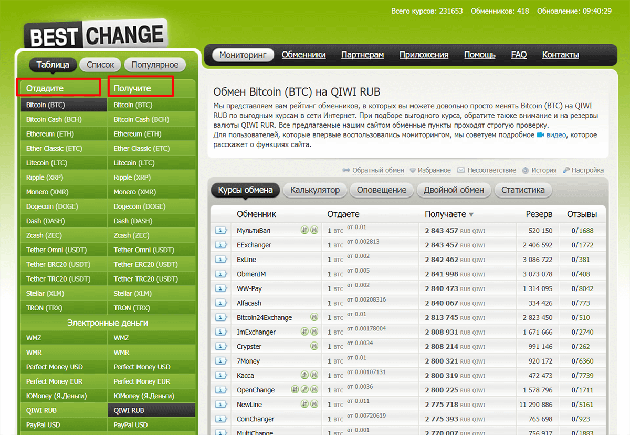Open info icon for Касса row
The height and width of the screenshot is (435, 630).
220,376
